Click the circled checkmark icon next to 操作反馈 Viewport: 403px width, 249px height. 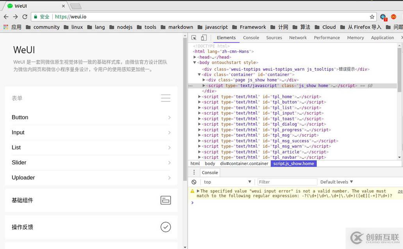(x=166, y=227)
